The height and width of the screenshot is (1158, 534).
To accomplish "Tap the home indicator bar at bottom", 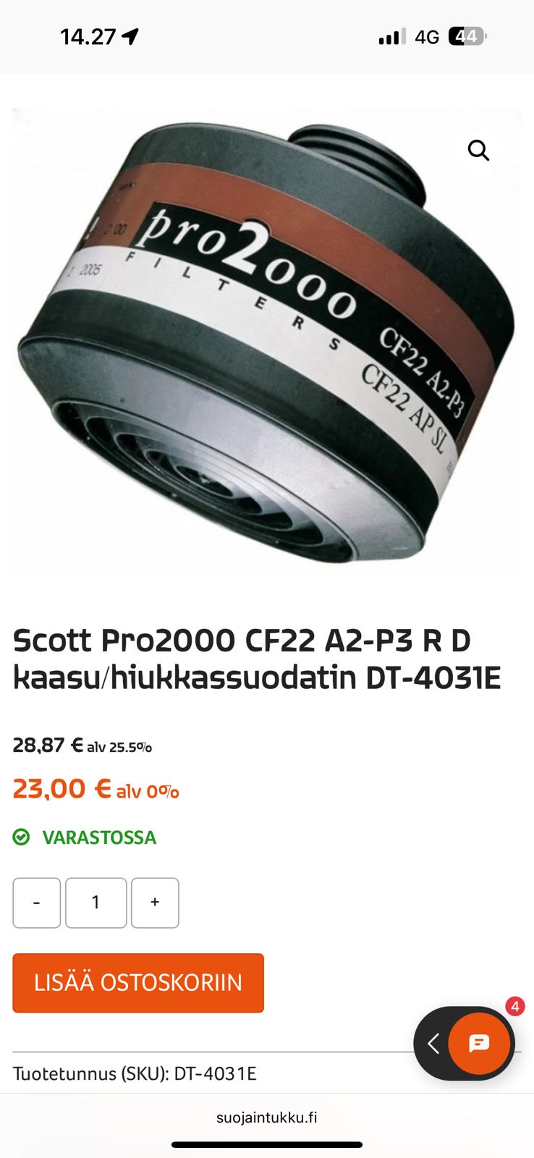I will tap(267, 1145).
